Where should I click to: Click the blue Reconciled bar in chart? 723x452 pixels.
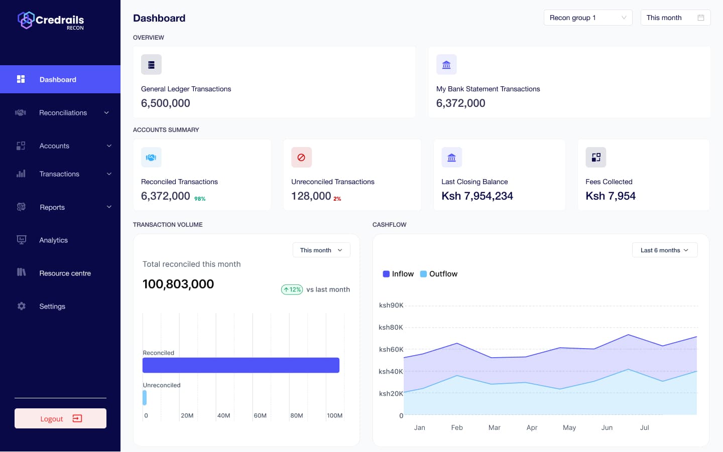[241, 365]
